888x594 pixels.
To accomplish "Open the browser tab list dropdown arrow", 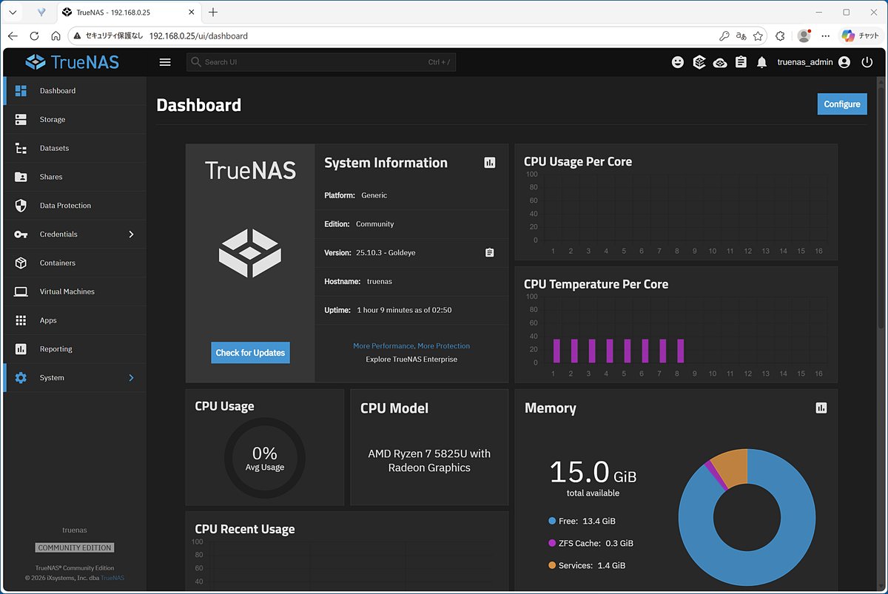I will pos(13,13).
